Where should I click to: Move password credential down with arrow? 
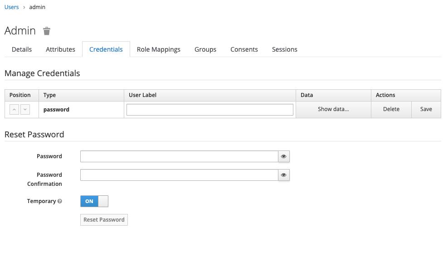(x=25, y=110)
